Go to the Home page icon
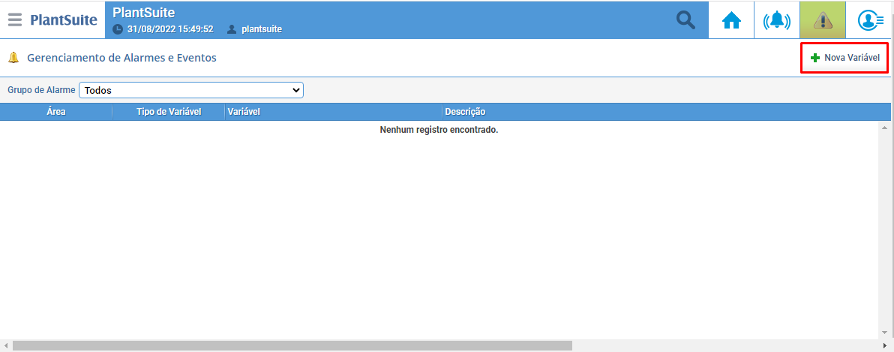 point(731,20)
